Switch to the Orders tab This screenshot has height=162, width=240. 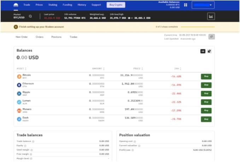[40, 37]
